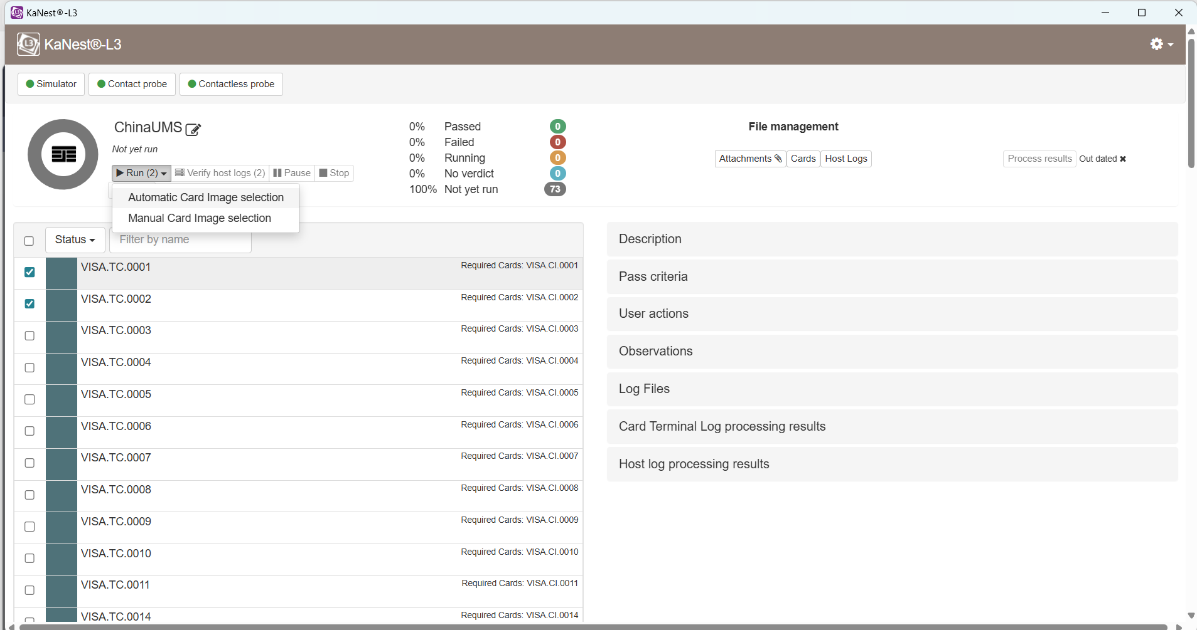The height and width of the screenshot is (630, 1197).
Task: Open the Attachments file manager
Action: (750, 159)
